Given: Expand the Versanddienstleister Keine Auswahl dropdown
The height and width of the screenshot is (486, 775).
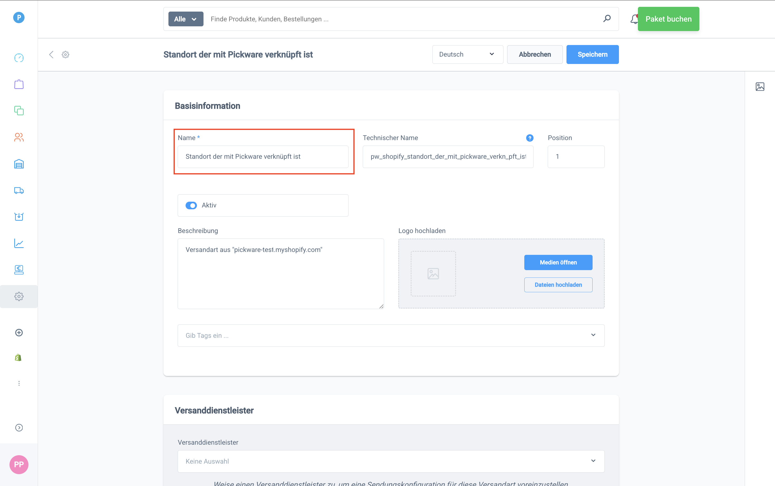Looking at the screenshot, I should pos(391,461).
